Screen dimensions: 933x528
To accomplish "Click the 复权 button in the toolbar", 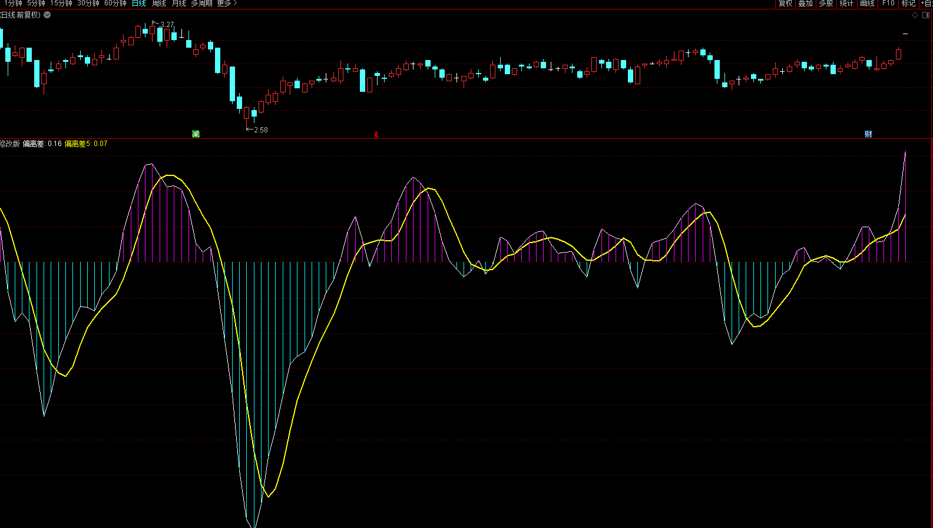I will tap(785, 4).
